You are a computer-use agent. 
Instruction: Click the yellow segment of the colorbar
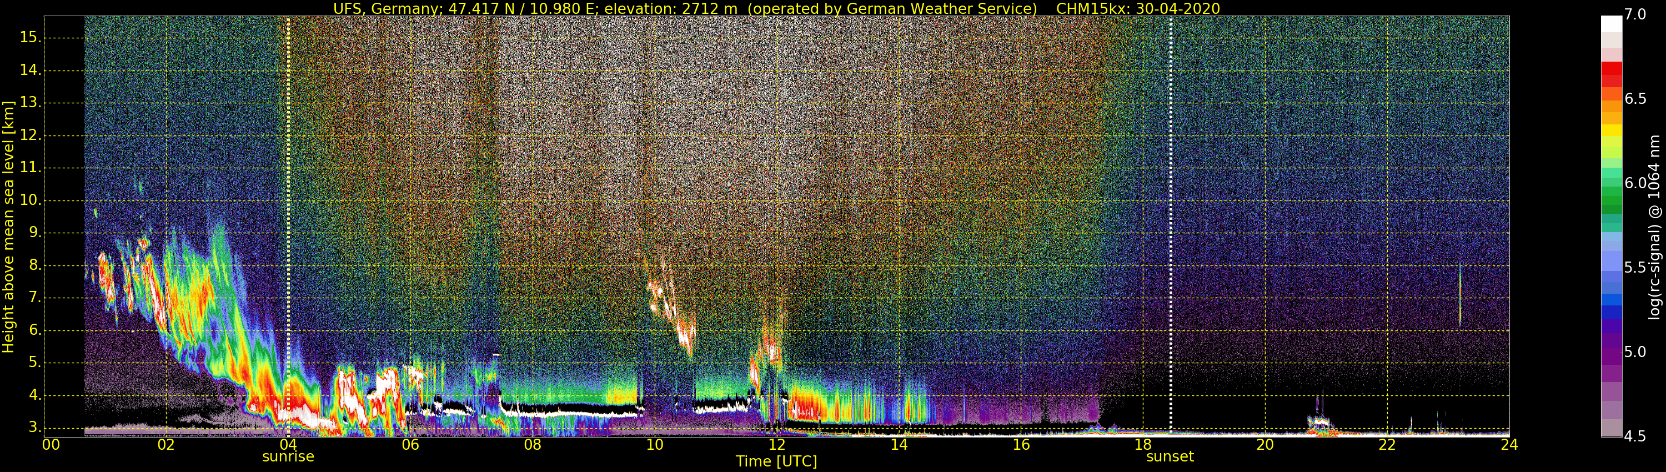click(x=1611, y=130)
